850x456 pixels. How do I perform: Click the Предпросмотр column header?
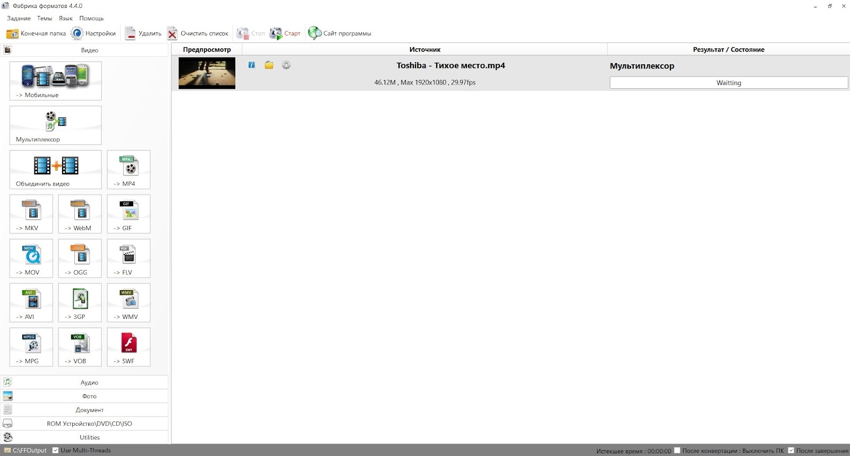(x=207, y=49)
